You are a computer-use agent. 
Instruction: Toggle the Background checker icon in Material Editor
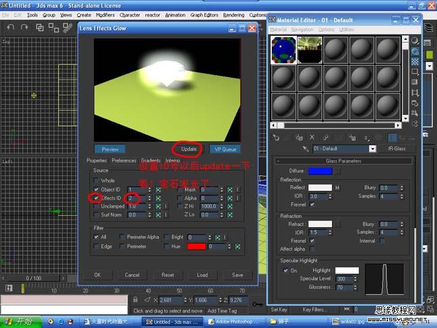coord(415,62)
